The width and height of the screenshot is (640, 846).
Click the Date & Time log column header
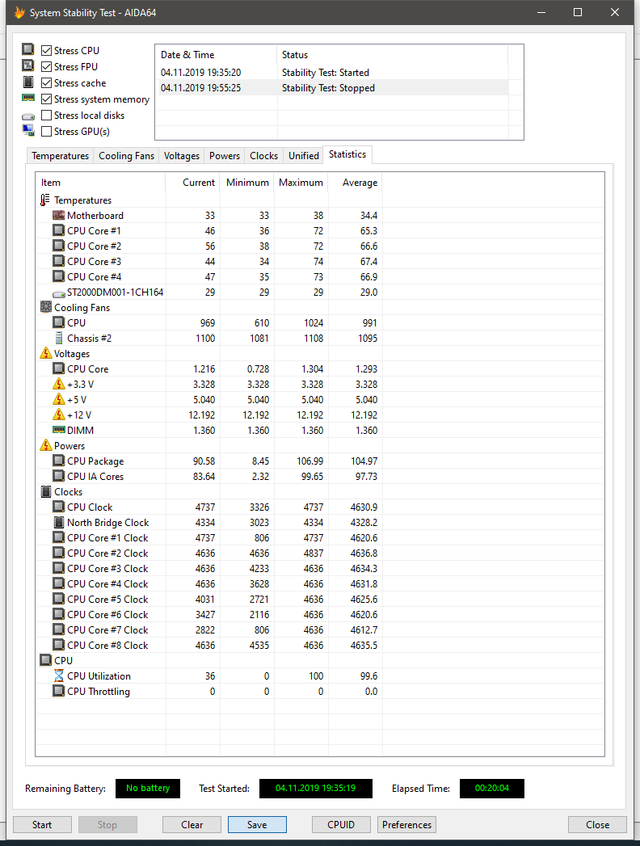(x=217, y=54)
